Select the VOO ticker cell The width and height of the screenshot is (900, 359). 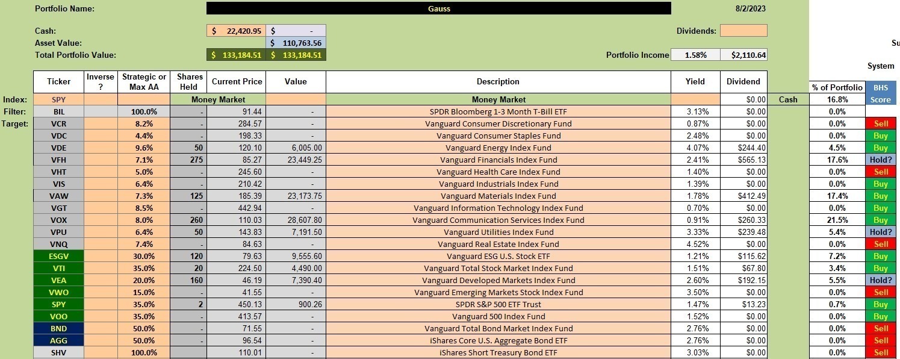point(58,316)
